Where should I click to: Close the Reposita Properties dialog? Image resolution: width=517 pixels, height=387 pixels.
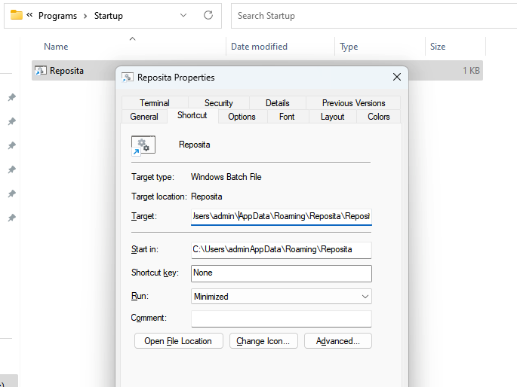tap(397, 77)
